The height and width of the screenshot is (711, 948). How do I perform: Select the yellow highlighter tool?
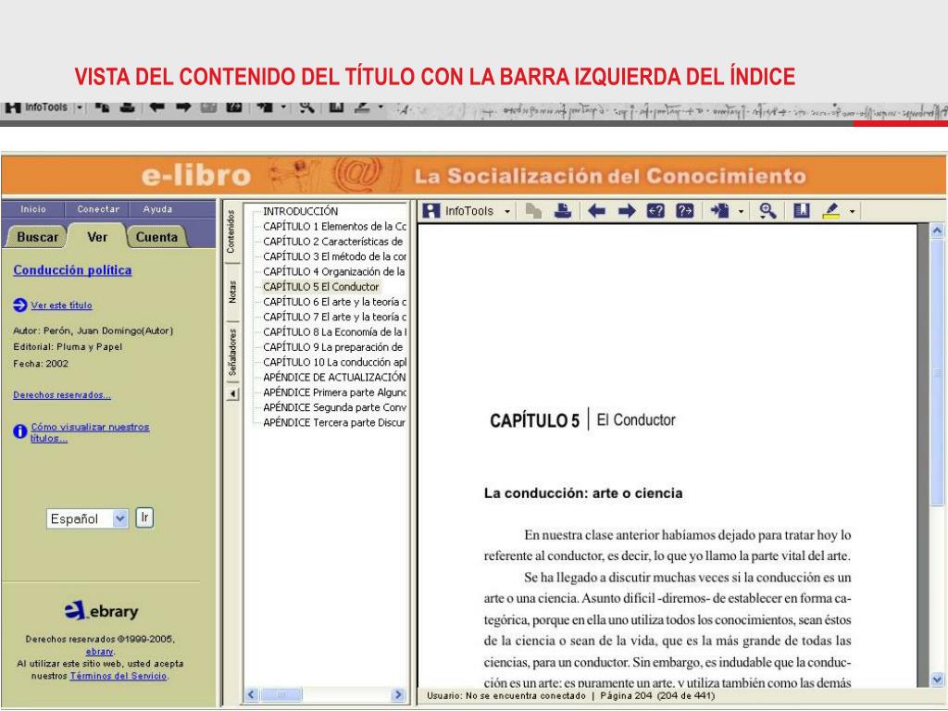pos(830,211)
